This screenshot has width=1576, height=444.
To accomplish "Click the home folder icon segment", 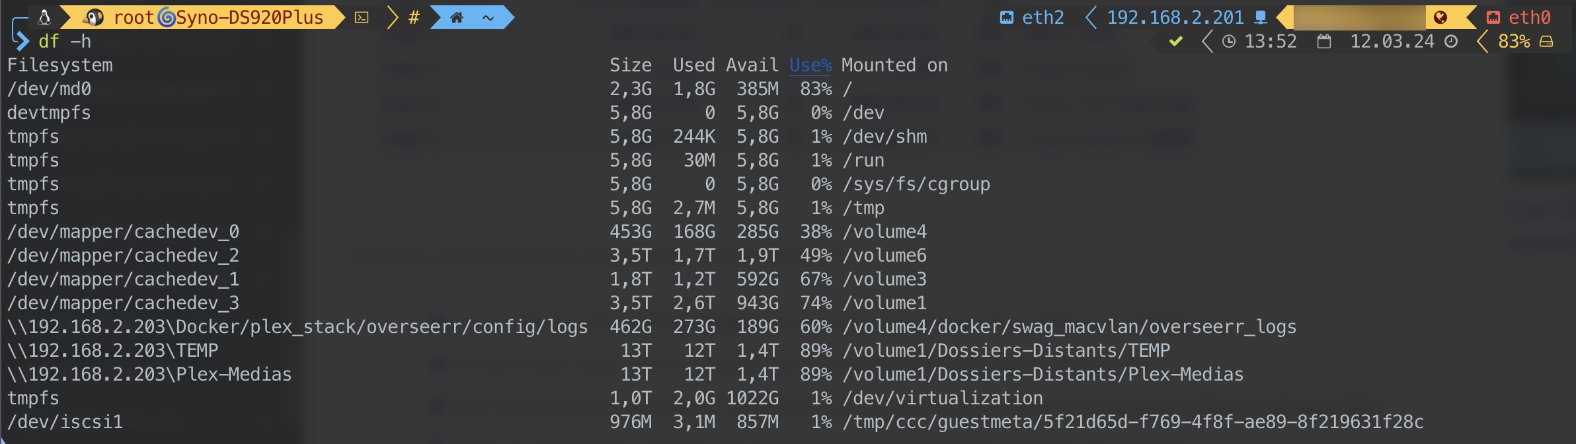I will pyautogui.click(x=457, y=18).
